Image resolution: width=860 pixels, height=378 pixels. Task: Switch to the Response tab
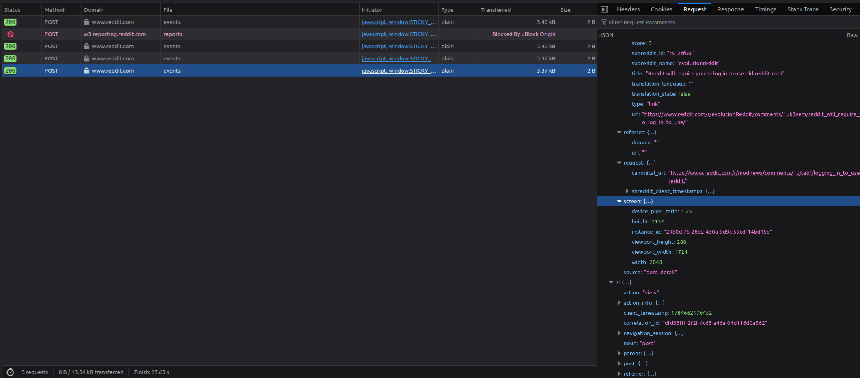point(730,9)
